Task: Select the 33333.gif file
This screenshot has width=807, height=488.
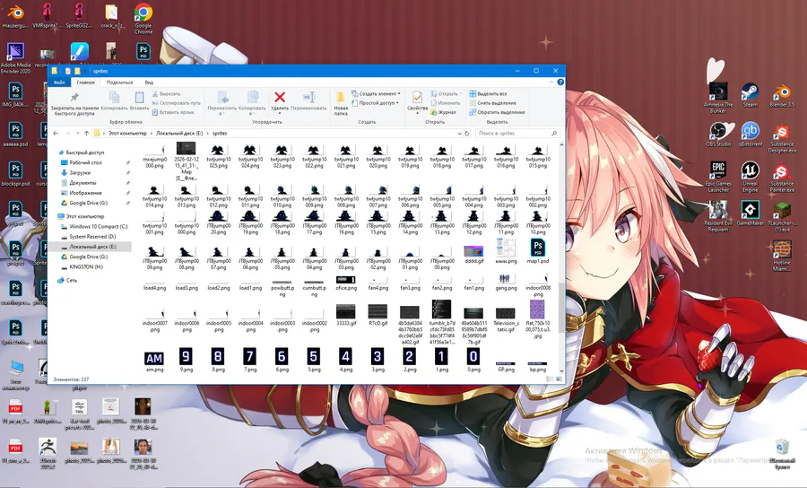Action: click(346, 315)
